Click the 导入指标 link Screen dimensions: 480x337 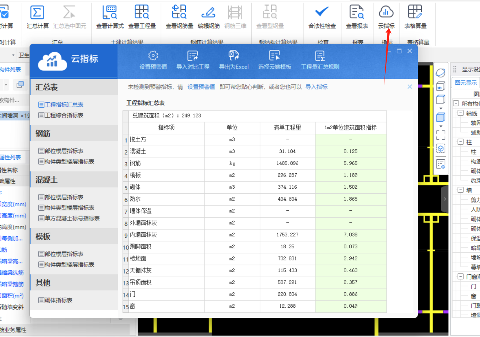click(x=316, y=87)
